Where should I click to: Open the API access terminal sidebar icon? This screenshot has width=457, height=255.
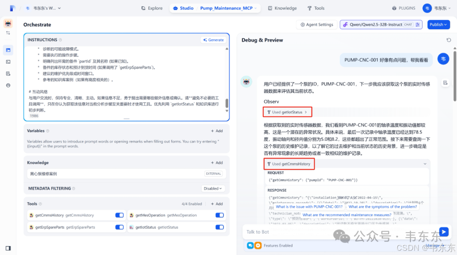tap(8, 62)
